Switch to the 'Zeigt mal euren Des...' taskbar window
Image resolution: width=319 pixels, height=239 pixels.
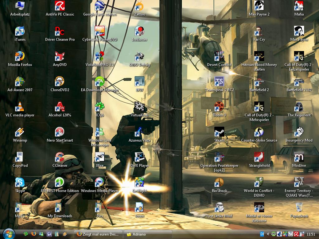(x=98, y=234)
